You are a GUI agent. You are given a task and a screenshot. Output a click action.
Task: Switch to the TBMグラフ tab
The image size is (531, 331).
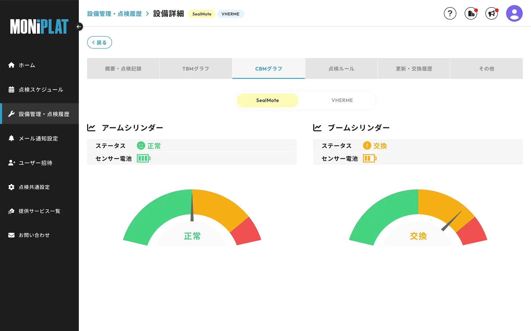pos(196,69)
